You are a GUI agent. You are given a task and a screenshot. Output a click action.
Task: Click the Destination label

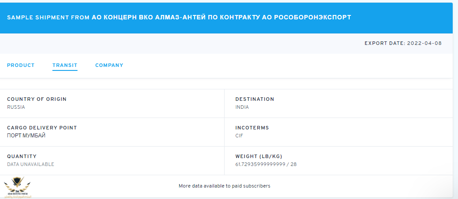(255, 99)
